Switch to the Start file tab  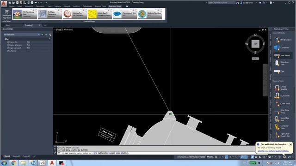click(7, 25)
